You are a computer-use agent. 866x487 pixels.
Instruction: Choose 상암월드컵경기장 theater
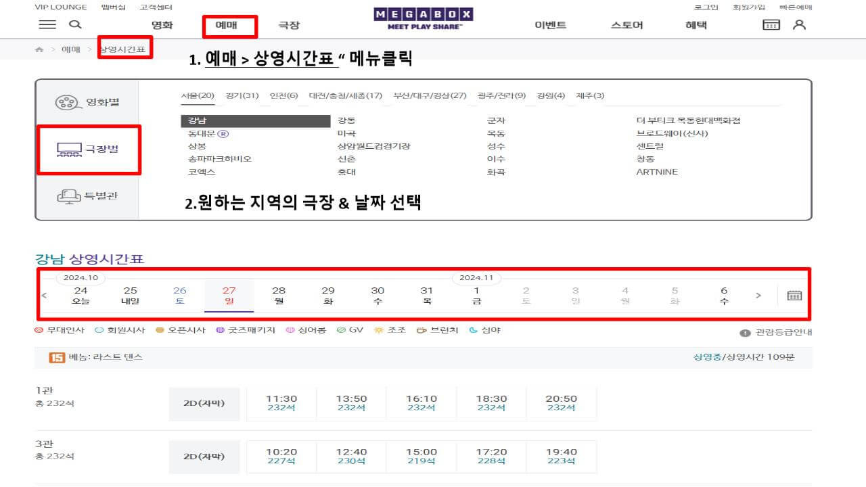pos(374,147)
